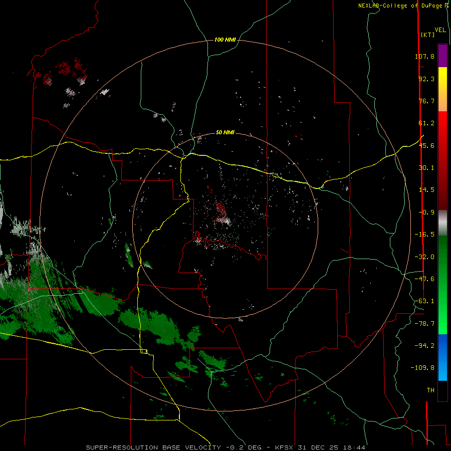Select the 45.6 legend value
The height and width of the screenshot is (451, 451).
pos(426,145)
